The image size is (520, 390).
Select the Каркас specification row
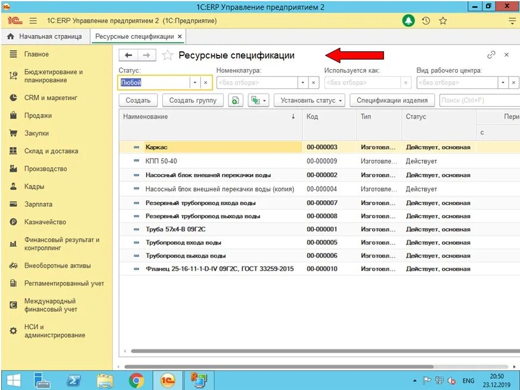pyautogui.click(x=320, y=147)
